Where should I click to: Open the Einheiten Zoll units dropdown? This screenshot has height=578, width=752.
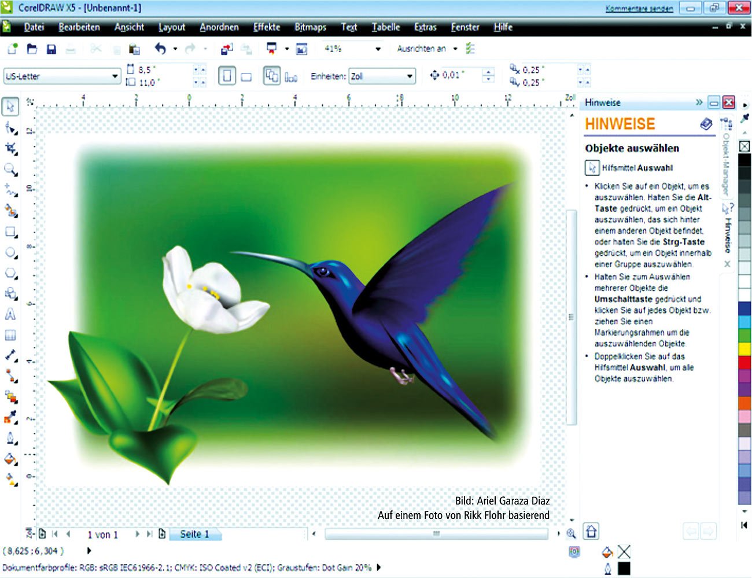410,76
